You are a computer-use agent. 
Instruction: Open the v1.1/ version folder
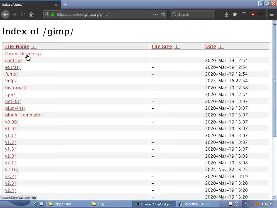(11, 135)
